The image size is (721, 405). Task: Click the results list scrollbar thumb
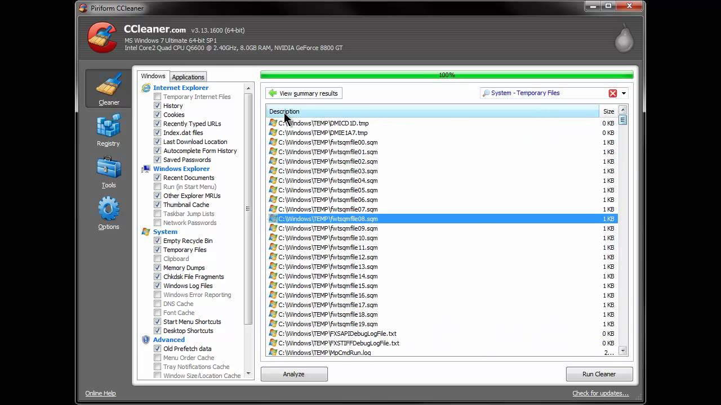point(622,120)
